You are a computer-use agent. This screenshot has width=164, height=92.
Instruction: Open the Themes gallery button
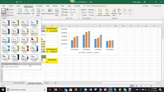[4, 13]
